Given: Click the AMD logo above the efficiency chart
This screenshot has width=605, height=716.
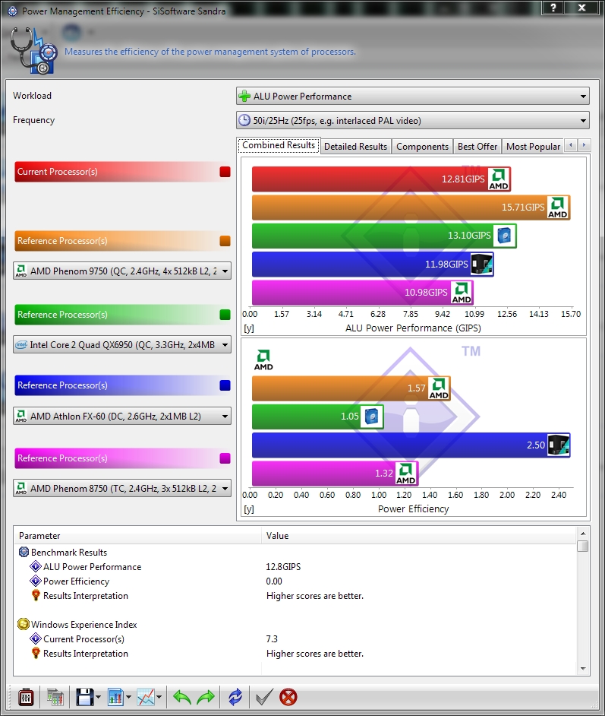Looking at the screenshot, I should (263, 360).
